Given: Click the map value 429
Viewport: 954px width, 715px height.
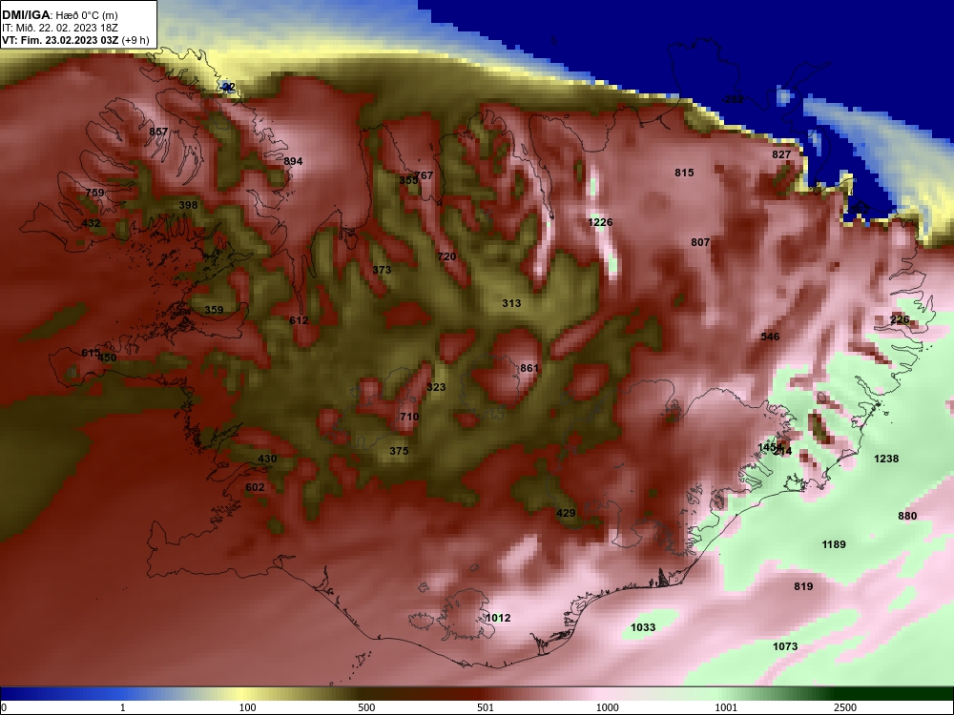Looking at the screenshot, I should click(x=566, y=513).
